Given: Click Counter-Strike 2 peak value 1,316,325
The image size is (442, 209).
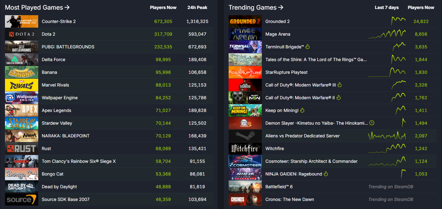Looking at the screenshot, I should [x=197, y=21].
